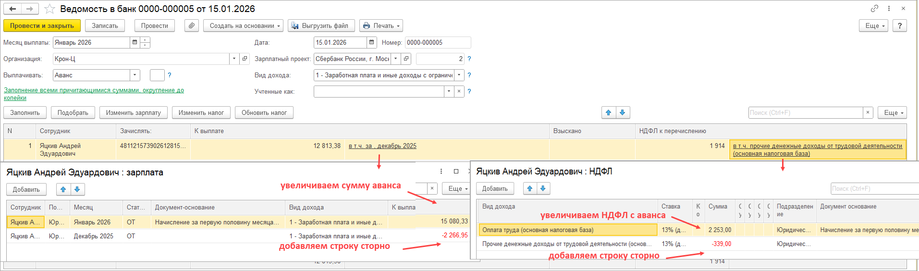The image size is (919, 271).
Task: Open the Зарплатный проект card icon
Action: 406,59
